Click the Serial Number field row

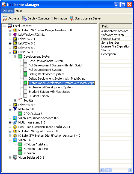(x=116, y=43)
